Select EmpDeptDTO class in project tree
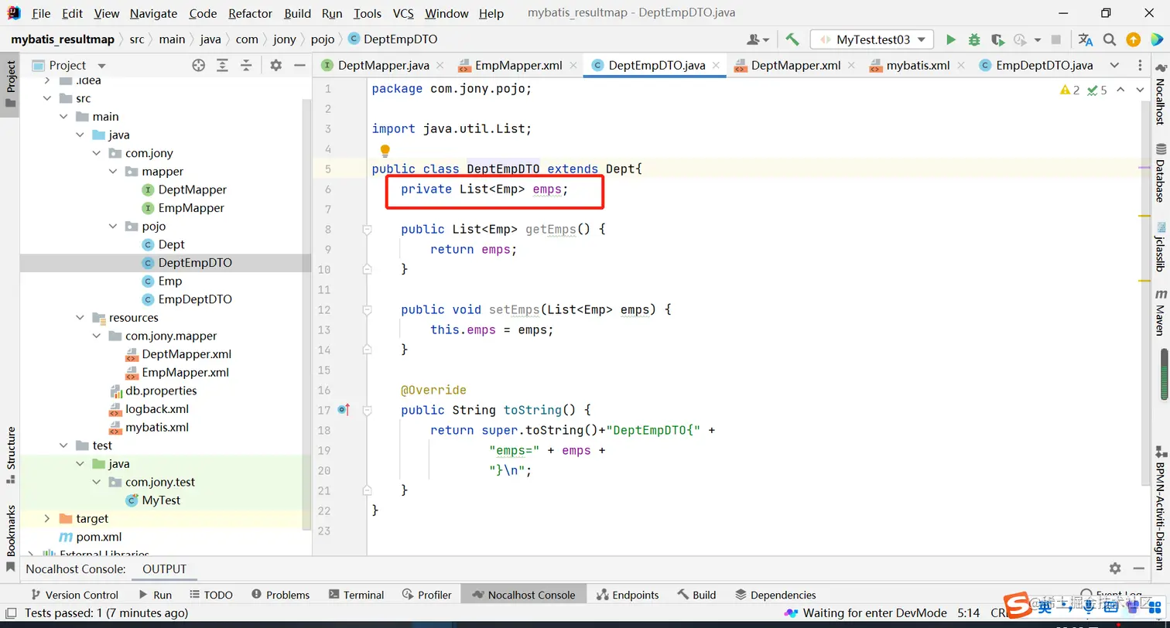The height and width of the screenshot is (628, 1170). (x=195, y=299)
